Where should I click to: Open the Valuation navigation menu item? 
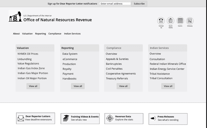pos(27,34)
